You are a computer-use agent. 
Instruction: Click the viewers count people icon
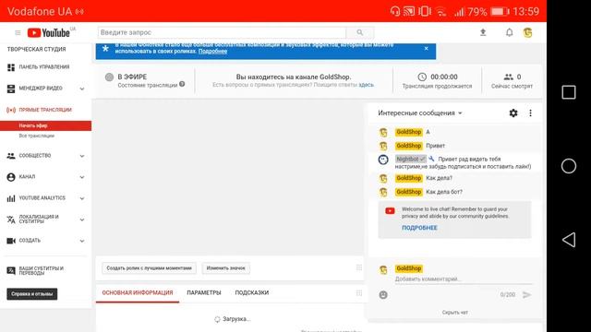[509, 77]
